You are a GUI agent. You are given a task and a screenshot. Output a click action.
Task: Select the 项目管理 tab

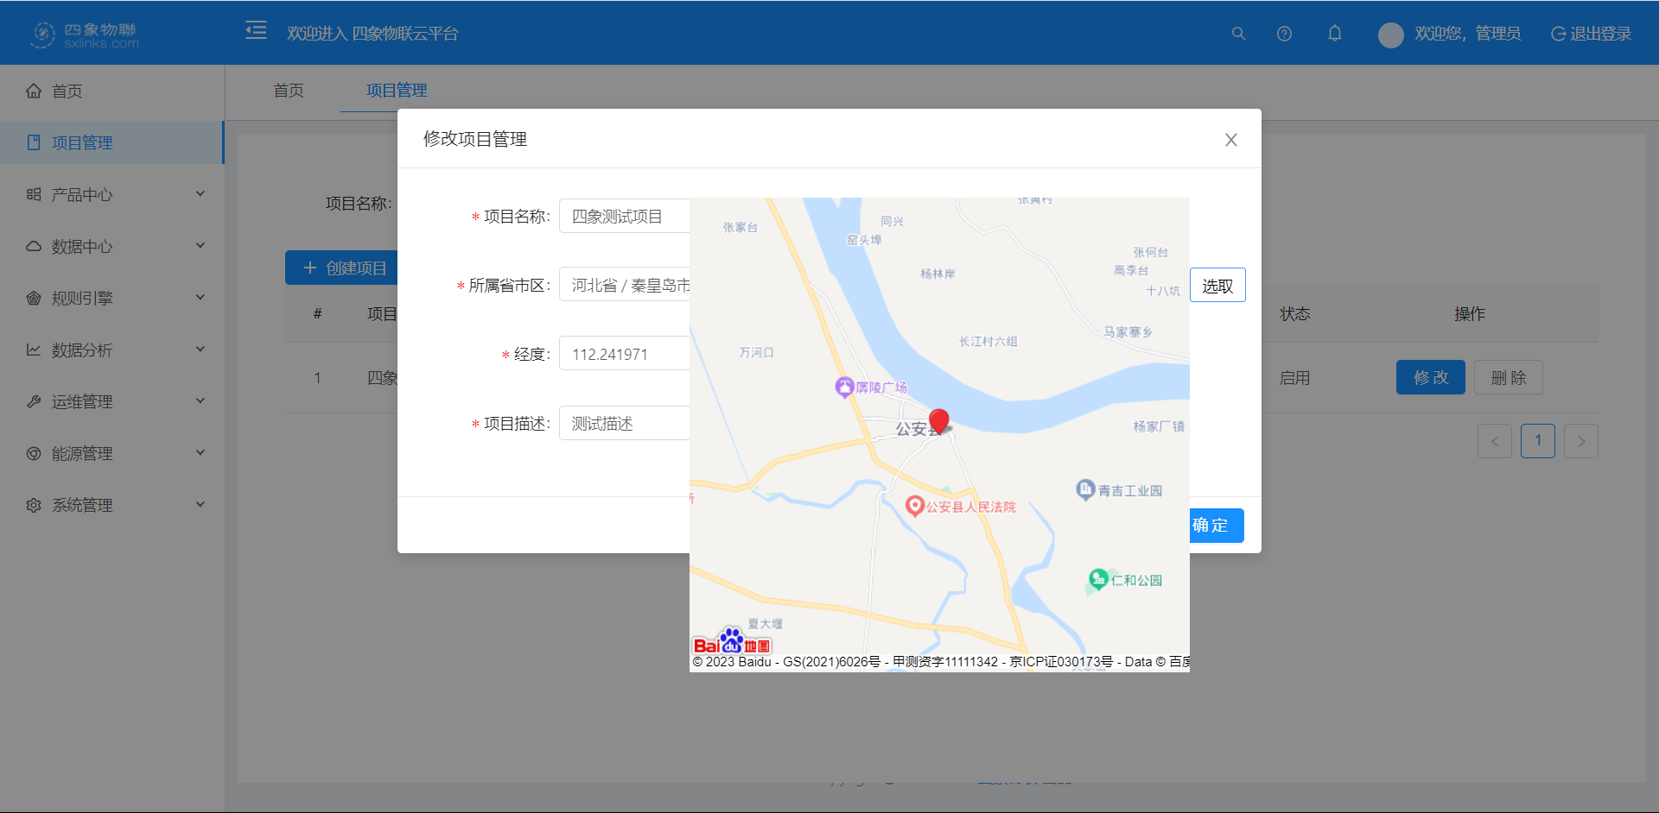pyautogui.click(x=396, y=90)
